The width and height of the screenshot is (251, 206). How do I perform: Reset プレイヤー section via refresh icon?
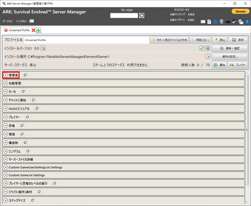pyautogui.click(x=27, y=117)
